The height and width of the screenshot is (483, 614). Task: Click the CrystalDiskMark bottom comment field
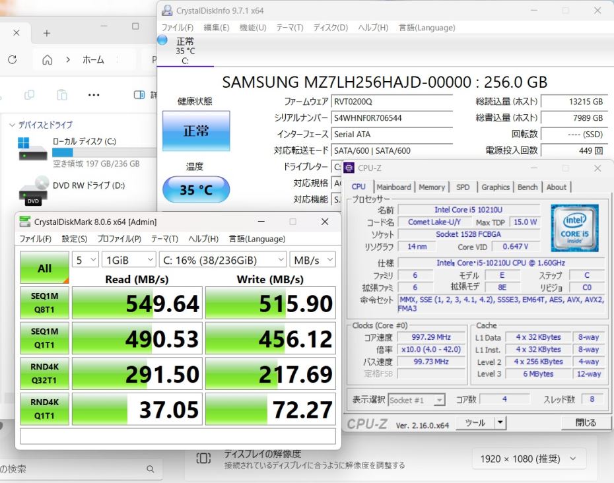pos(178,436)
